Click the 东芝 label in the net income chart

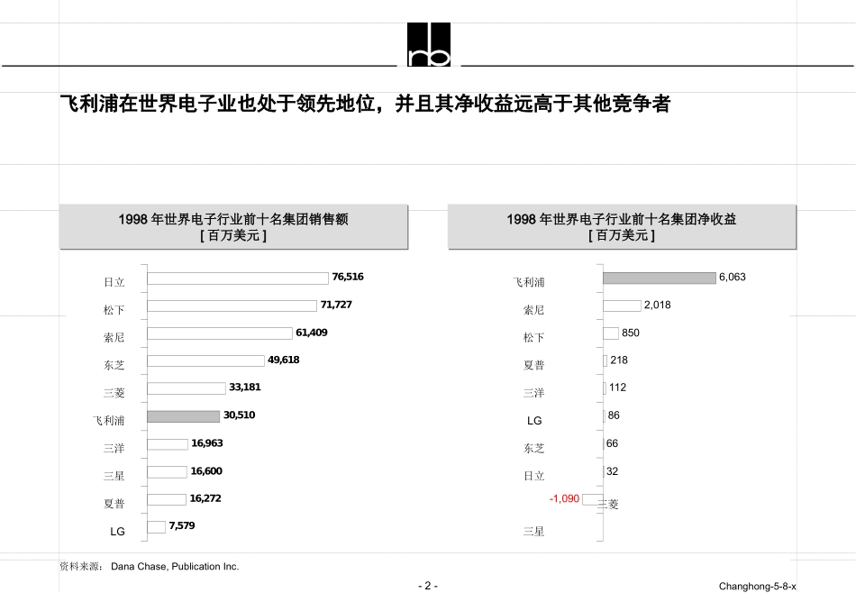(534, 448)
